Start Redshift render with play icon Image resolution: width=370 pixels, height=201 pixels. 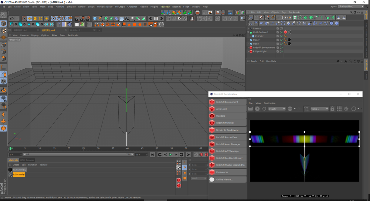[x=257, y=109]
